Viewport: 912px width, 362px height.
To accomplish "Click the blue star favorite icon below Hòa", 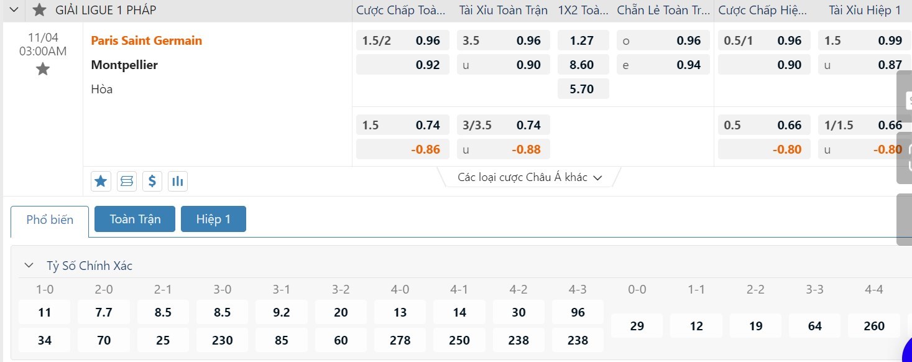I will pyautogui.click(x=101, y=181).
